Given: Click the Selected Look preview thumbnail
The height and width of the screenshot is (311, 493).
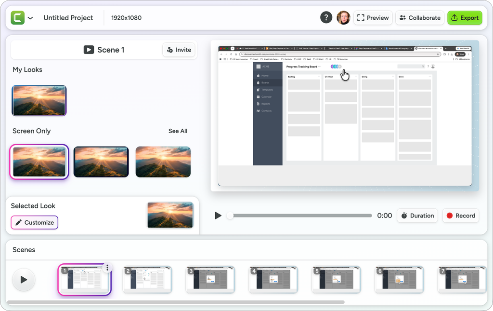Looking at the screenshot, I should (170, 215).
